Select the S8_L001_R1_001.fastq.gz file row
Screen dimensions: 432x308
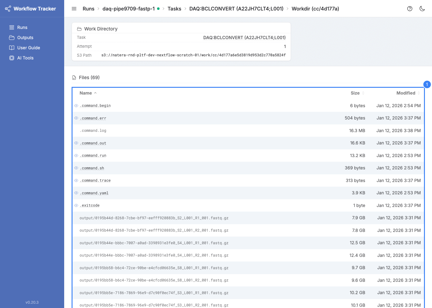point(248,268)
